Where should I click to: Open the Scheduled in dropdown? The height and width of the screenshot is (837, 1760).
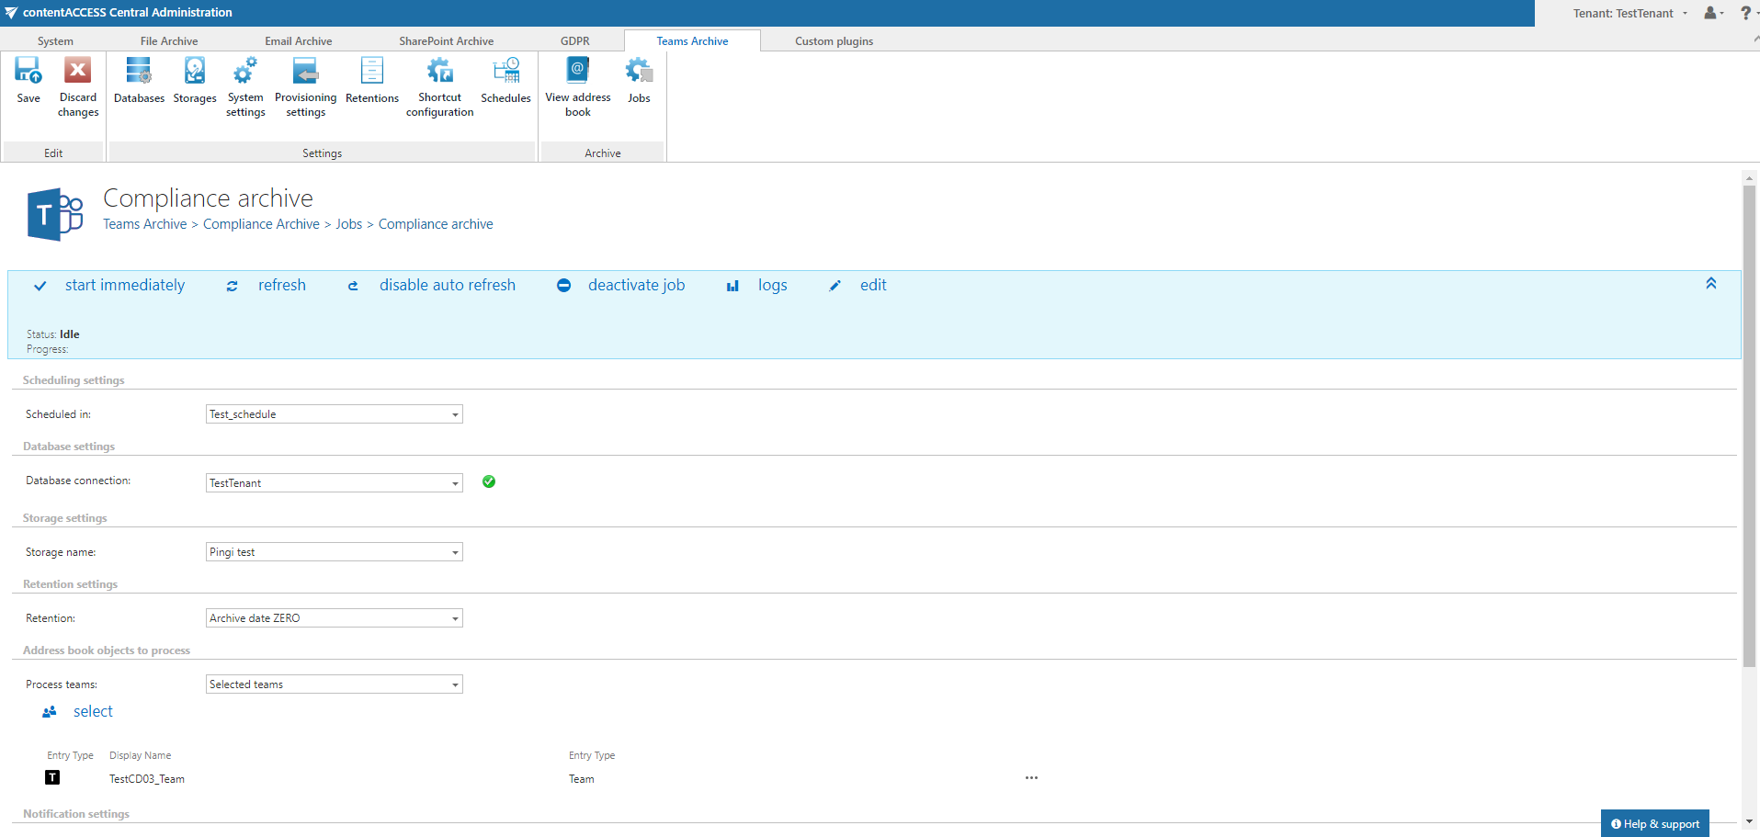click(x=454, y=413)
